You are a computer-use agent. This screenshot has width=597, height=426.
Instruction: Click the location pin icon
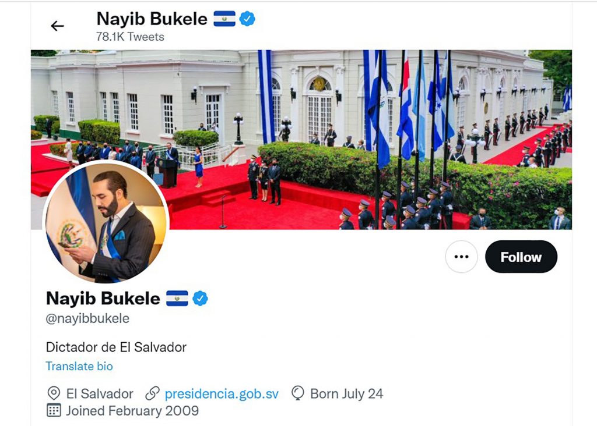(x=54, y=393)
